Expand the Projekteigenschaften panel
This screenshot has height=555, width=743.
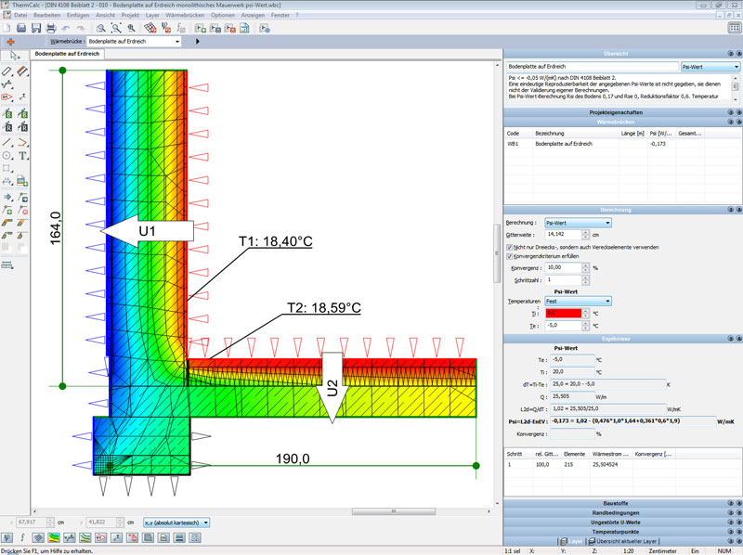click(x=616, y=112)
